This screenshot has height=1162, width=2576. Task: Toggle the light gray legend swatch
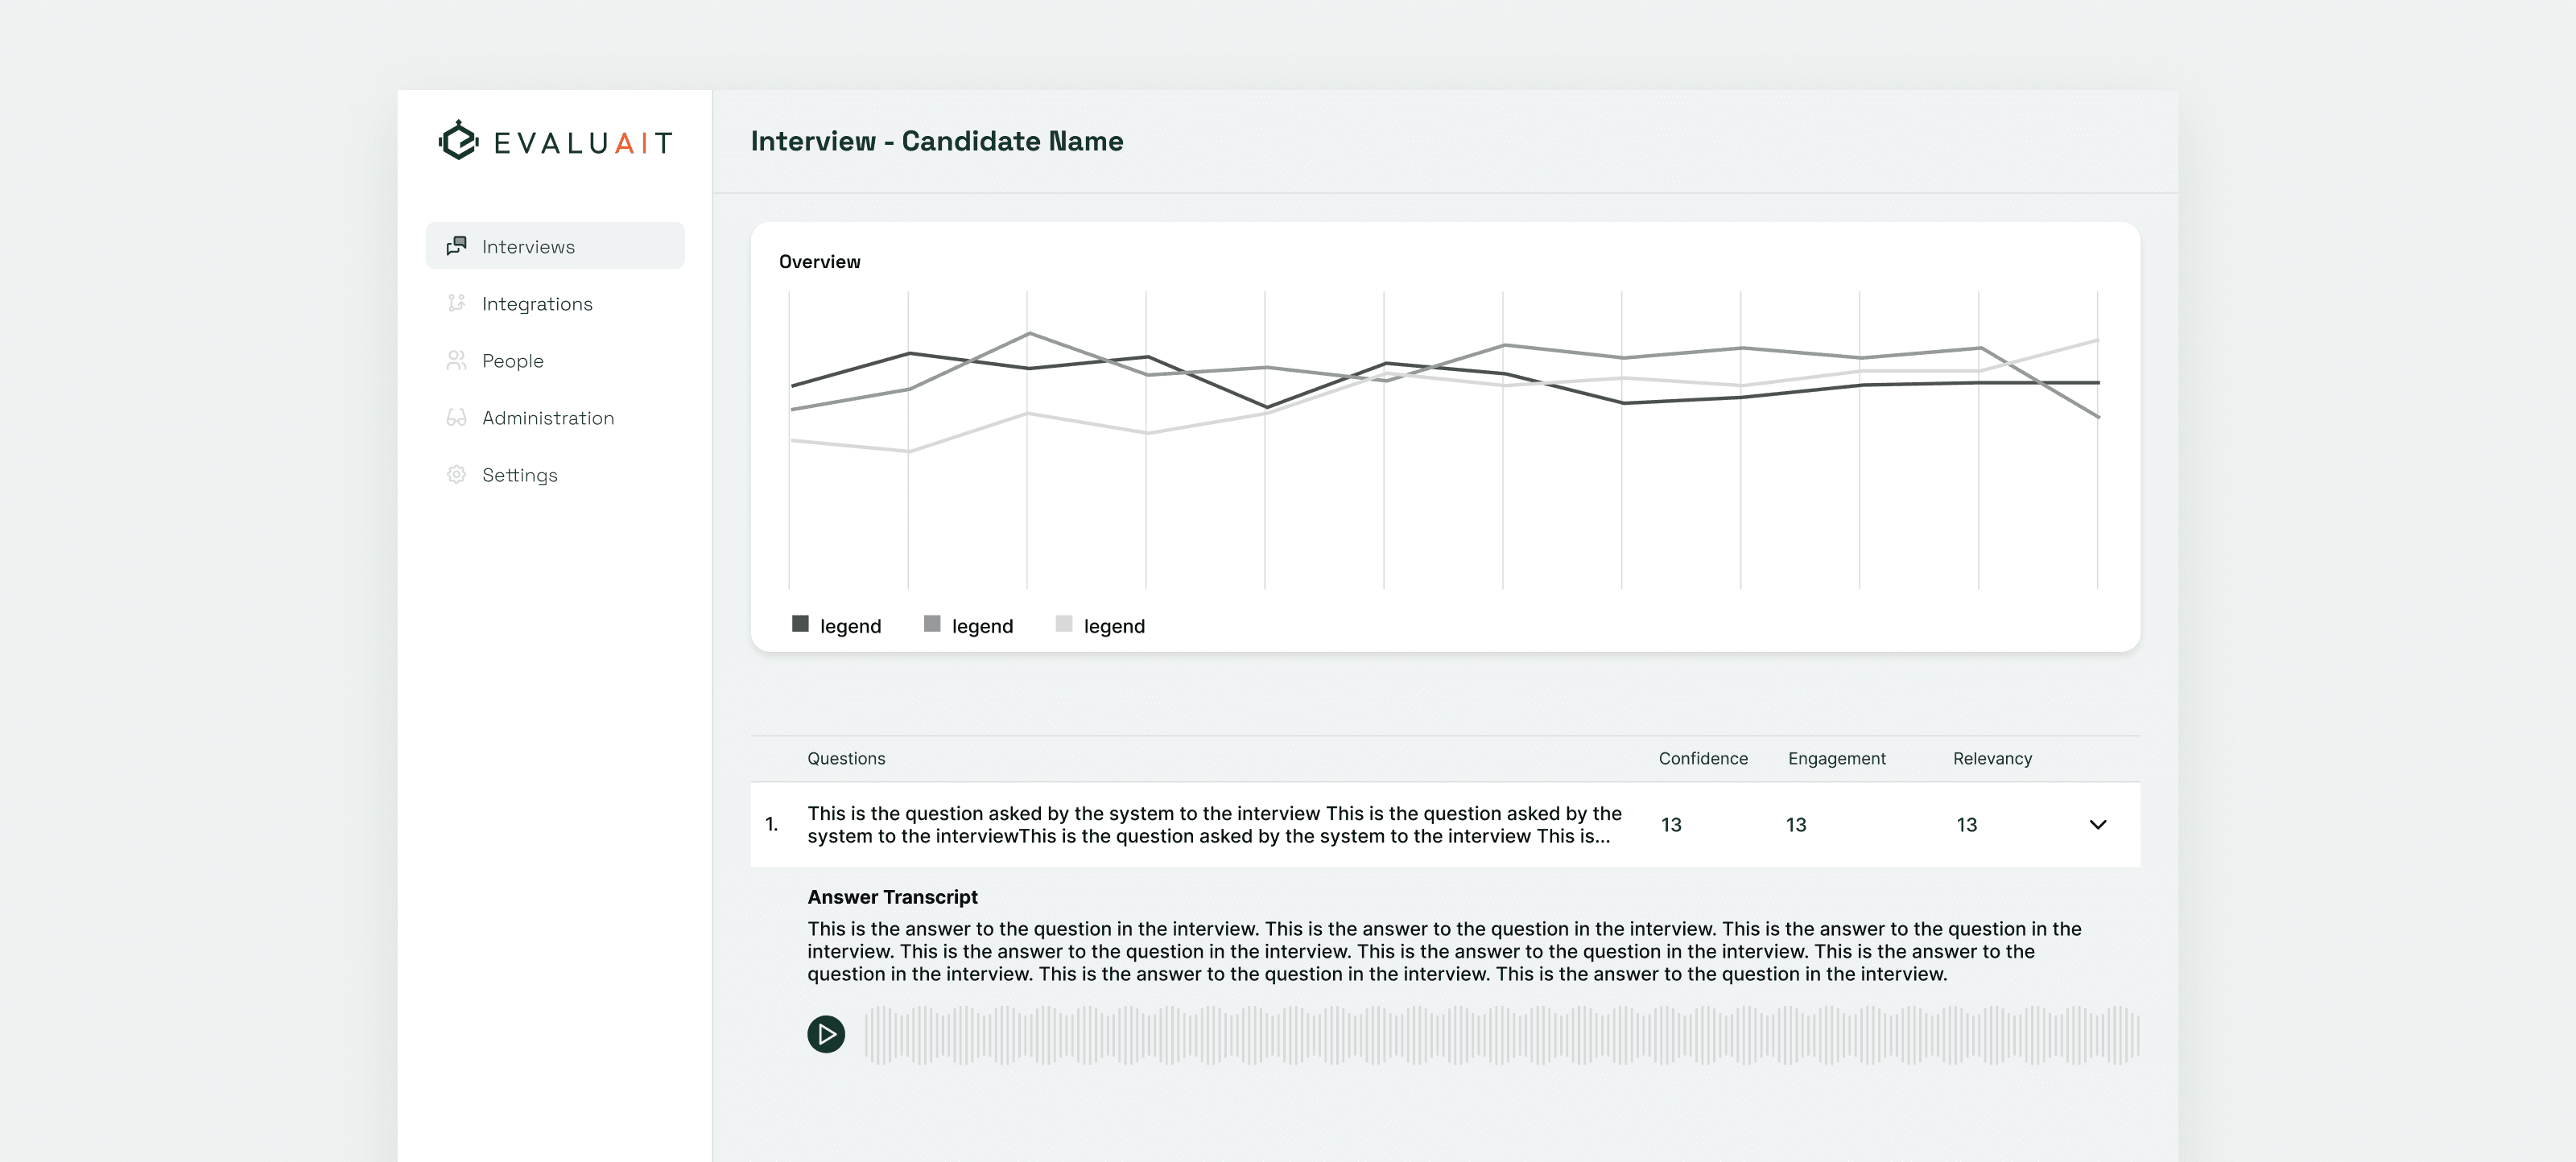click(1063, 624)
